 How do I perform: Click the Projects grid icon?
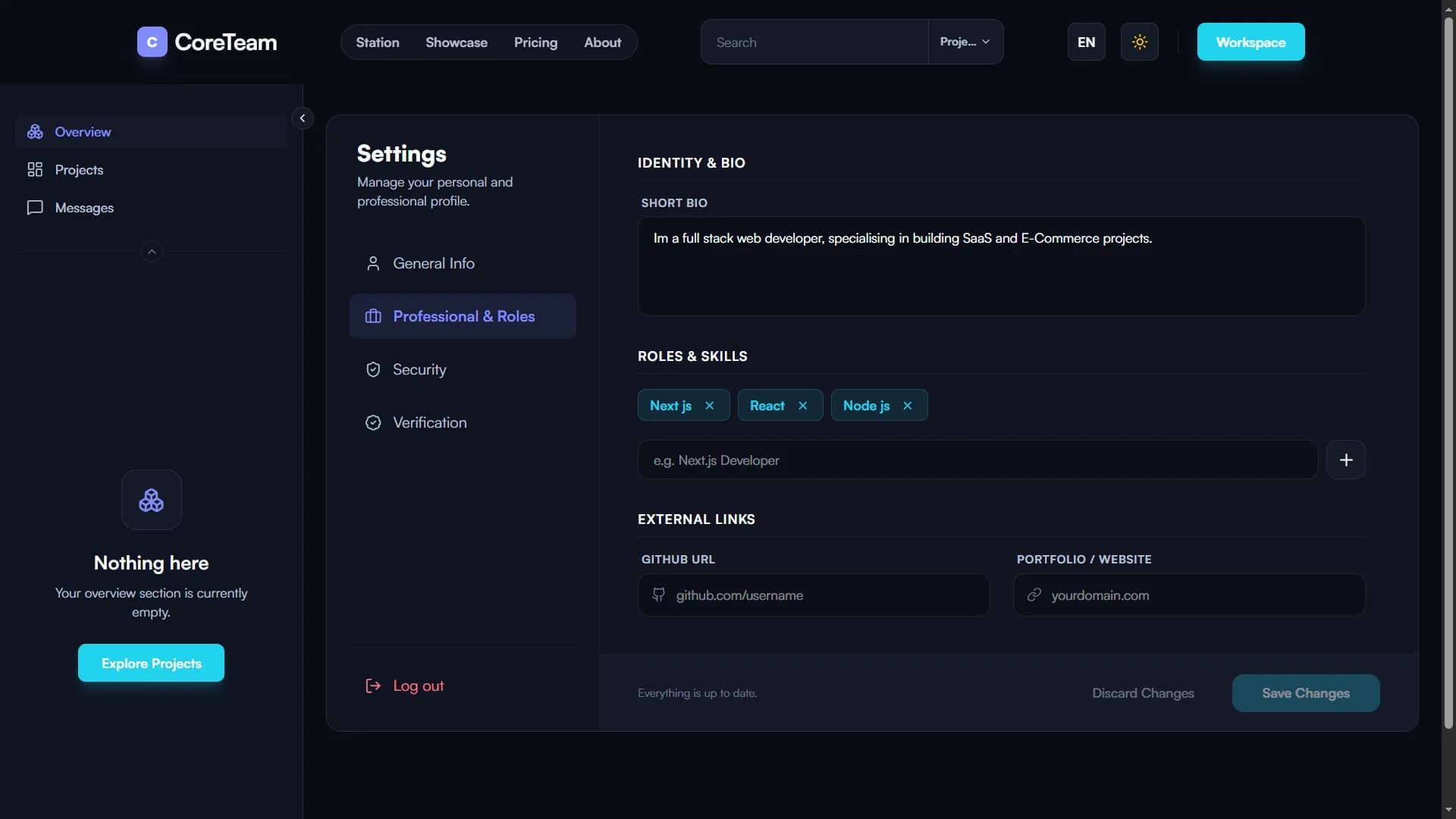35,170
